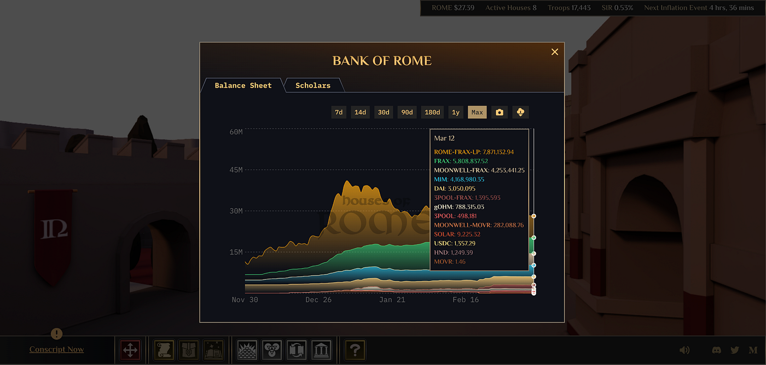Image resolution: width=766 pixels, height=365 pixels.
Task: Click the ROME $27.39 price stat
Action: [453, 8]
